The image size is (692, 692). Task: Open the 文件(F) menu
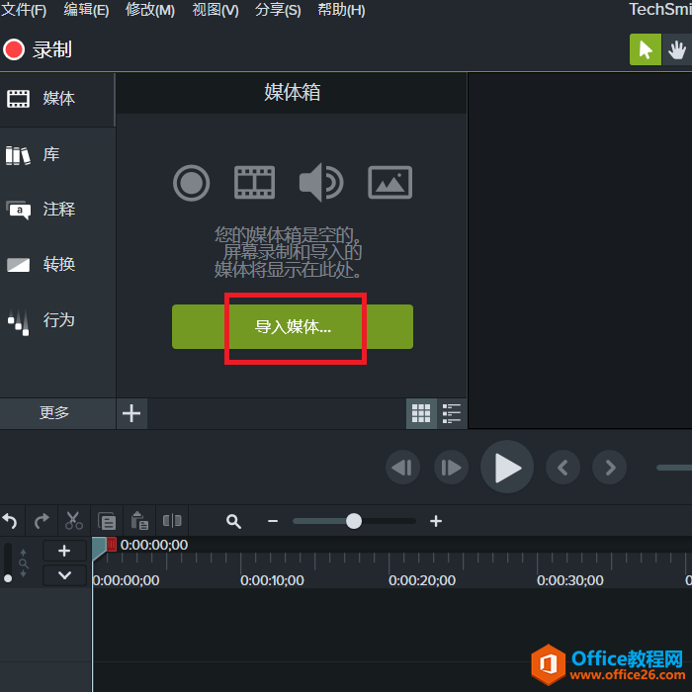24,9
